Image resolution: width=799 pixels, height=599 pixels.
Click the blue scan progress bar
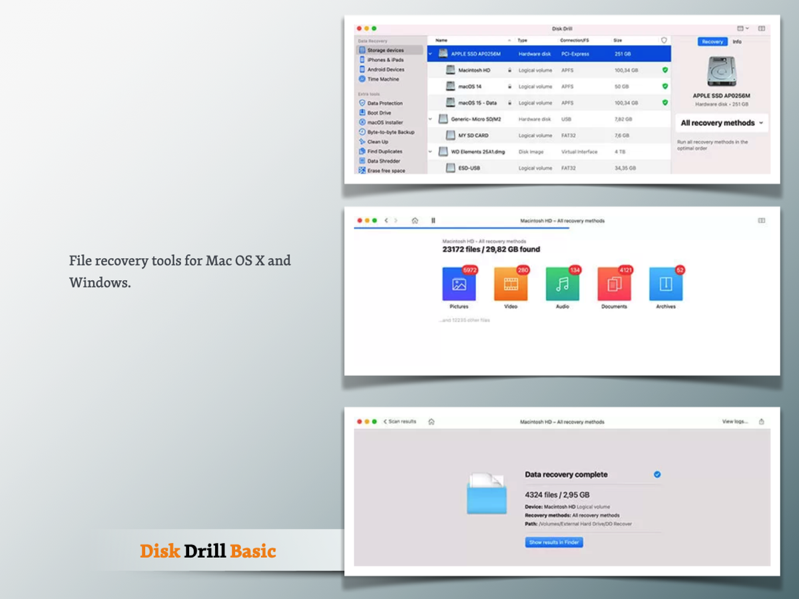461,228
